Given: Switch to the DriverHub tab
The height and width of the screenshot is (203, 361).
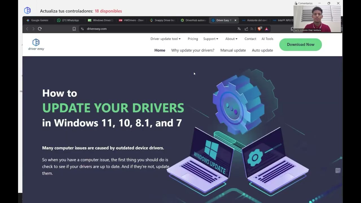Looking at the screenshot, I should point(193,20).
